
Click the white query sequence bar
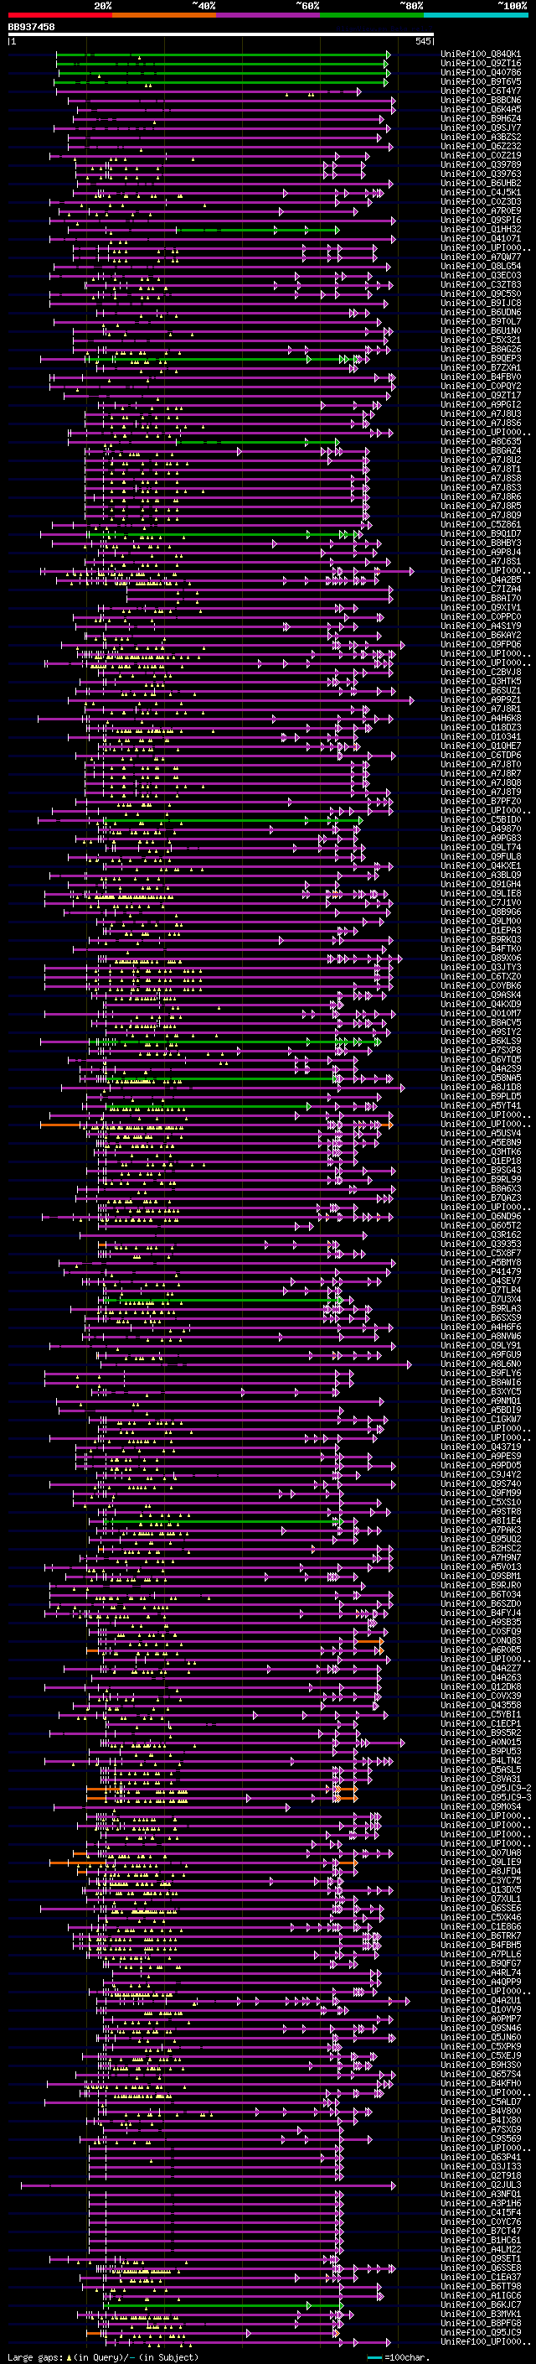pyautogui.click(x=221, y=35)
